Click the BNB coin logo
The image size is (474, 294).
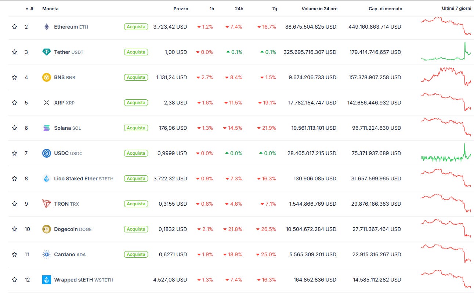coord(47,77)
